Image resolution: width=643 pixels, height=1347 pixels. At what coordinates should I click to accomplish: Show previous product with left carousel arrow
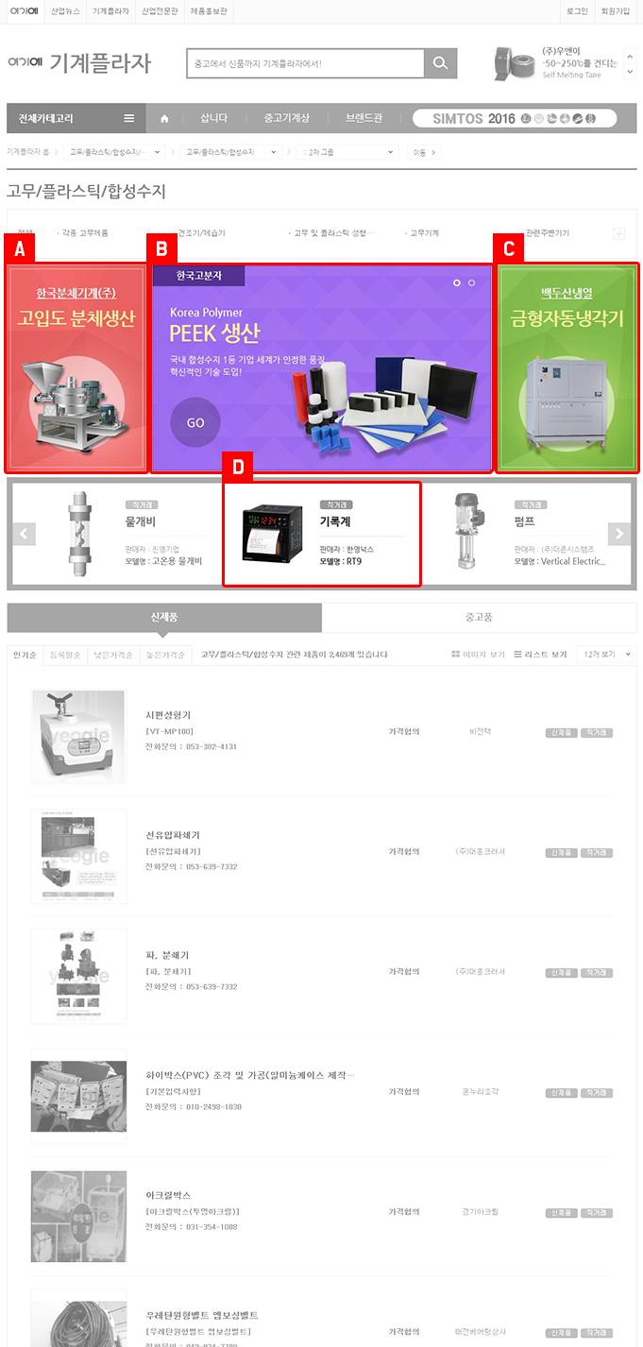[x=25, y=534]
